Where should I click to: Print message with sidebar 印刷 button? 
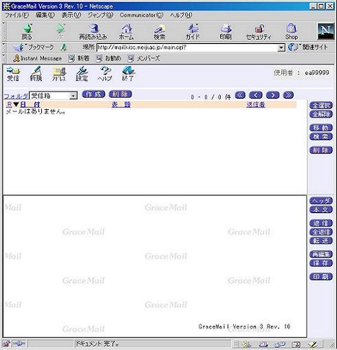click(321, 276)
